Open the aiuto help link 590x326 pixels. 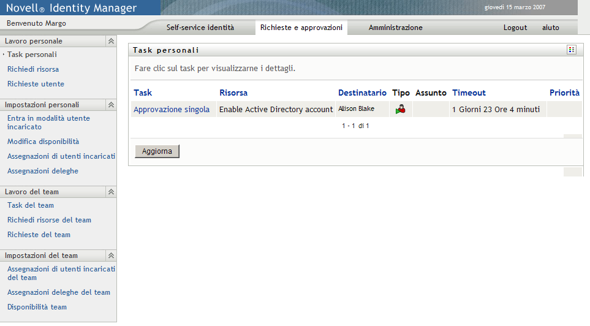point(550,28)
